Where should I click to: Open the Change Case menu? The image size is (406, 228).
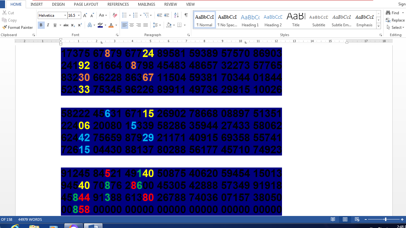(x=103, y=15)
